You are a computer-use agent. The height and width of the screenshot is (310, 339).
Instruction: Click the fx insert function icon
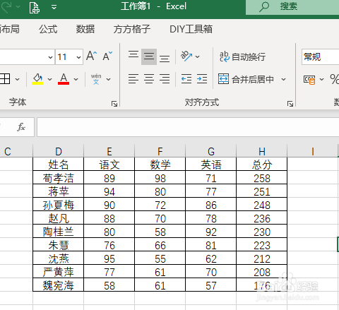(x=21, y=127)
